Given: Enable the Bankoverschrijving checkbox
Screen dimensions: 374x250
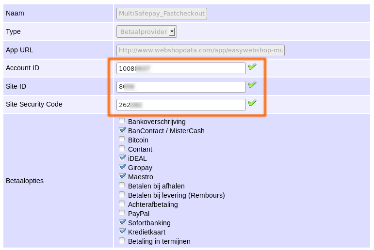Looking at the screenshot, I should [x=122, y=121].
